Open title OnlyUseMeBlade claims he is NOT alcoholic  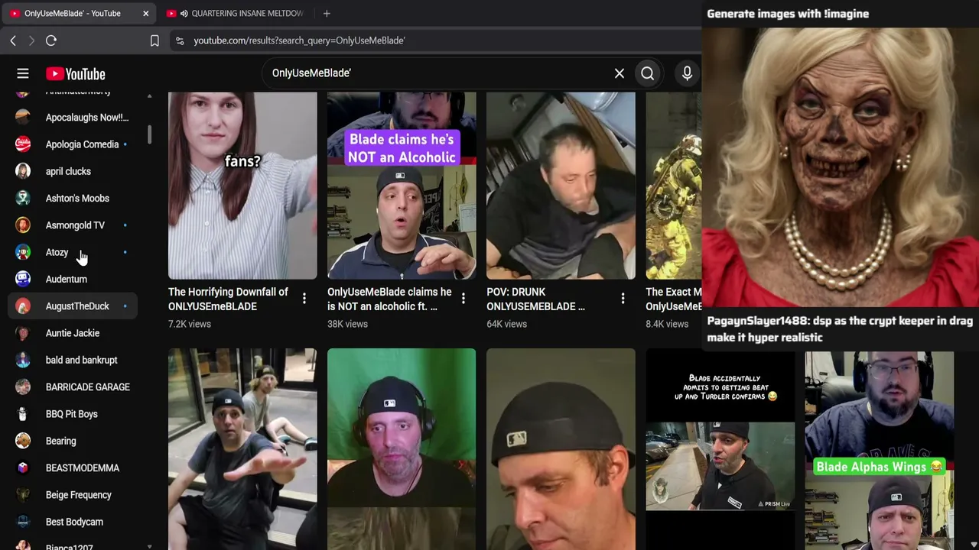point(389,299)
